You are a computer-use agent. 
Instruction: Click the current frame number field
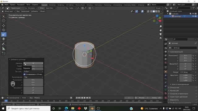(129, 98)
